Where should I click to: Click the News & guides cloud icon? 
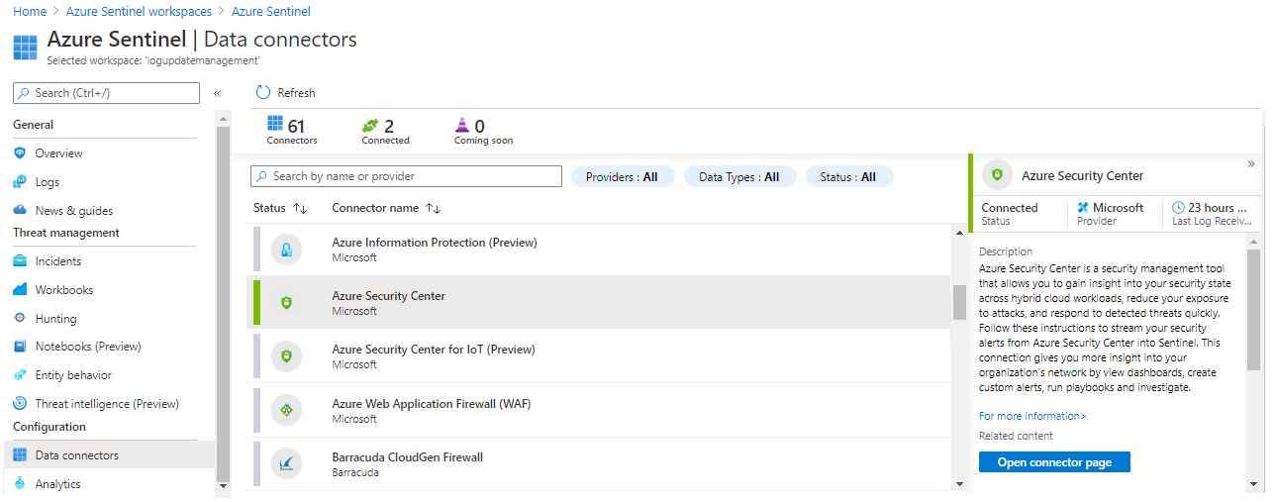(19, 211)
